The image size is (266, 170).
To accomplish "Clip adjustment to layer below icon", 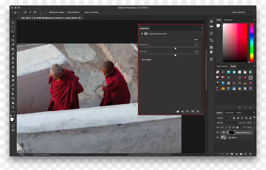I will coord(177,112).
